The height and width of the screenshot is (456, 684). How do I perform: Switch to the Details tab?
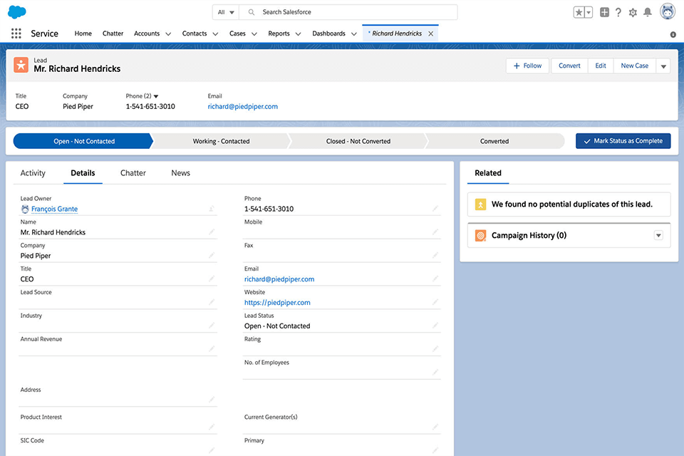(83, 173)
